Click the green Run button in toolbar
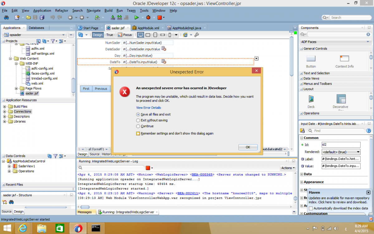 [x=137, y=17]
